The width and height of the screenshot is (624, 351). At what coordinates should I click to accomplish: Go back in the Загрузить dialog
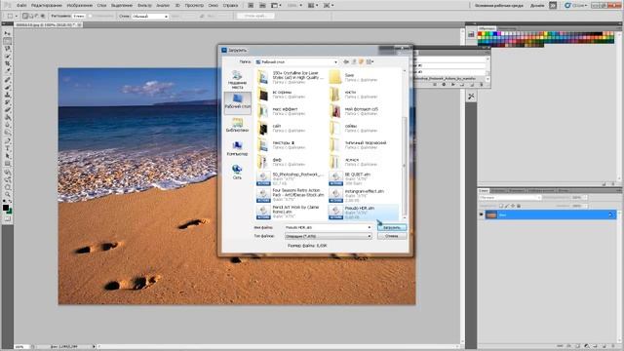pos(346,61)
